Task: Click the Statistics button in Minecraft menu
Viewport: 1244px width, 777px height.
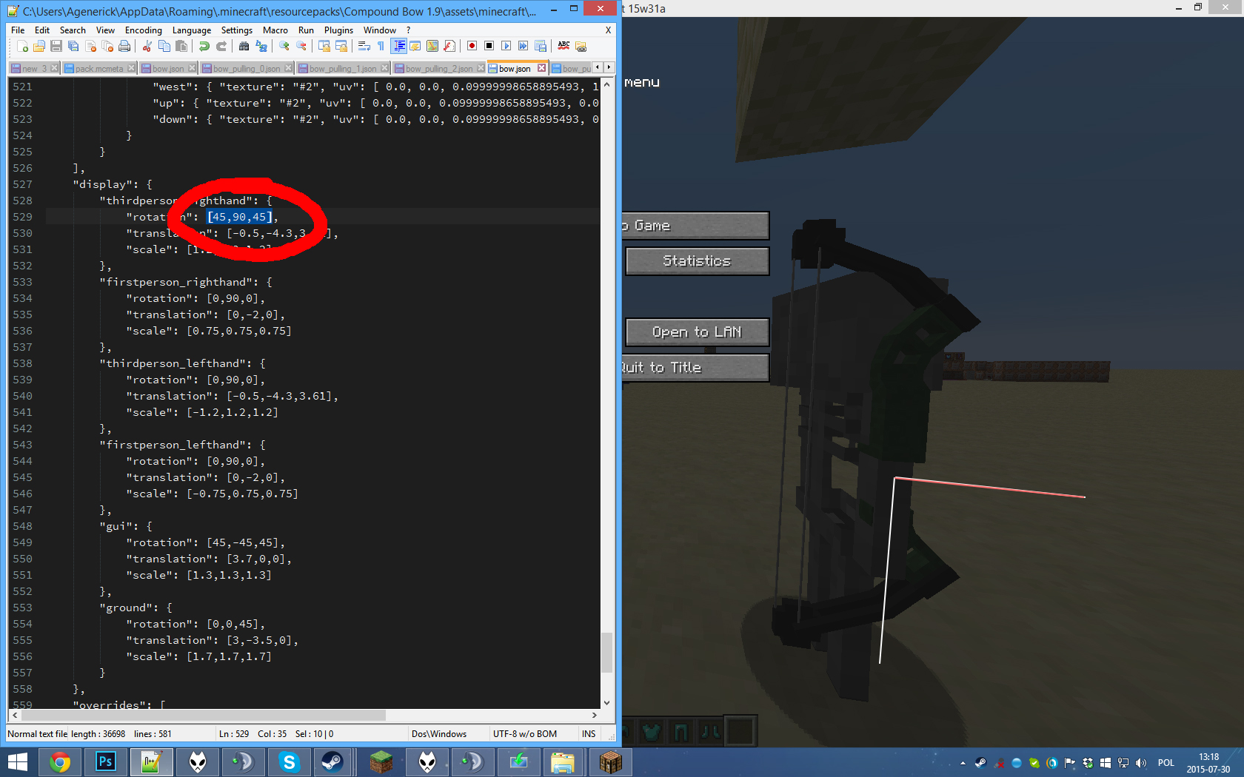Action: (x=697, y=260)
